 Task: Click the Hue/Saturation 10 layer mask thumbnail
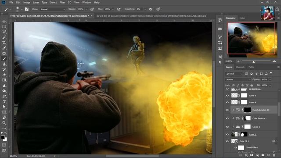click(x=248, y=110)
